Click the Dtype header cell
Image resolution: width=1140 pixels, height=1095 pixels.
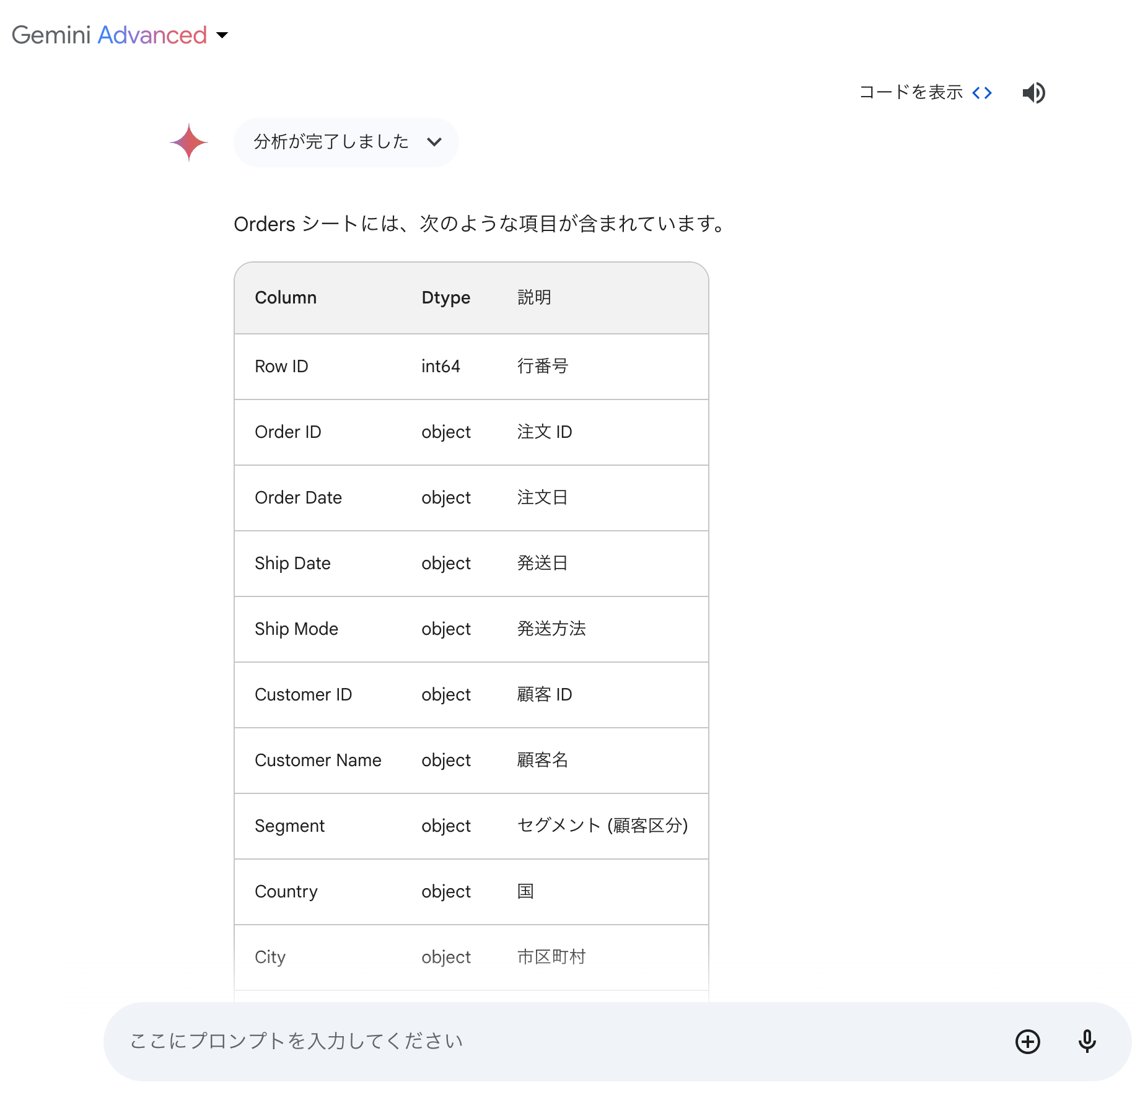pos(445,298)
